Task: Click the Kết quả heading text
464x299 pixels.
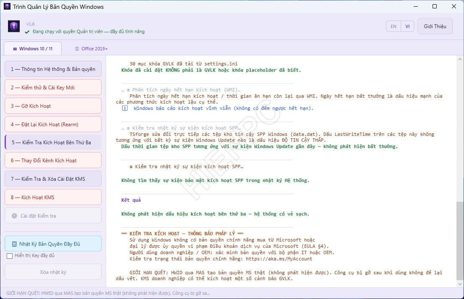Action: (131, 200)
